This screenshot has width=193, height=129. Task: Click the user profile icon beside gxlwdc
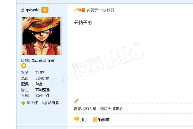22,10
